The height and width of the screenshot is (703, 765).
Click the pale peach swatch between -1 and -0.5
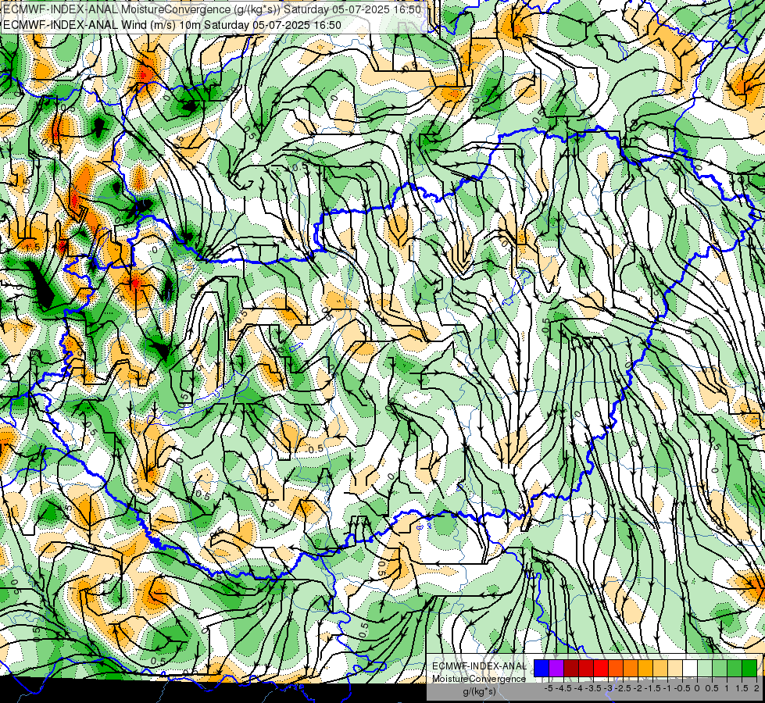675,669
